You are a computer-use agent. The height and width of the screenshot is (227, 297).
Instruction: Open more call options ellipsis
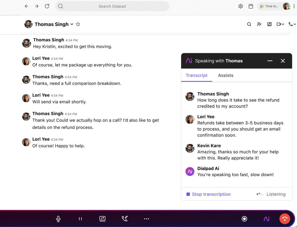click(147, 219)
